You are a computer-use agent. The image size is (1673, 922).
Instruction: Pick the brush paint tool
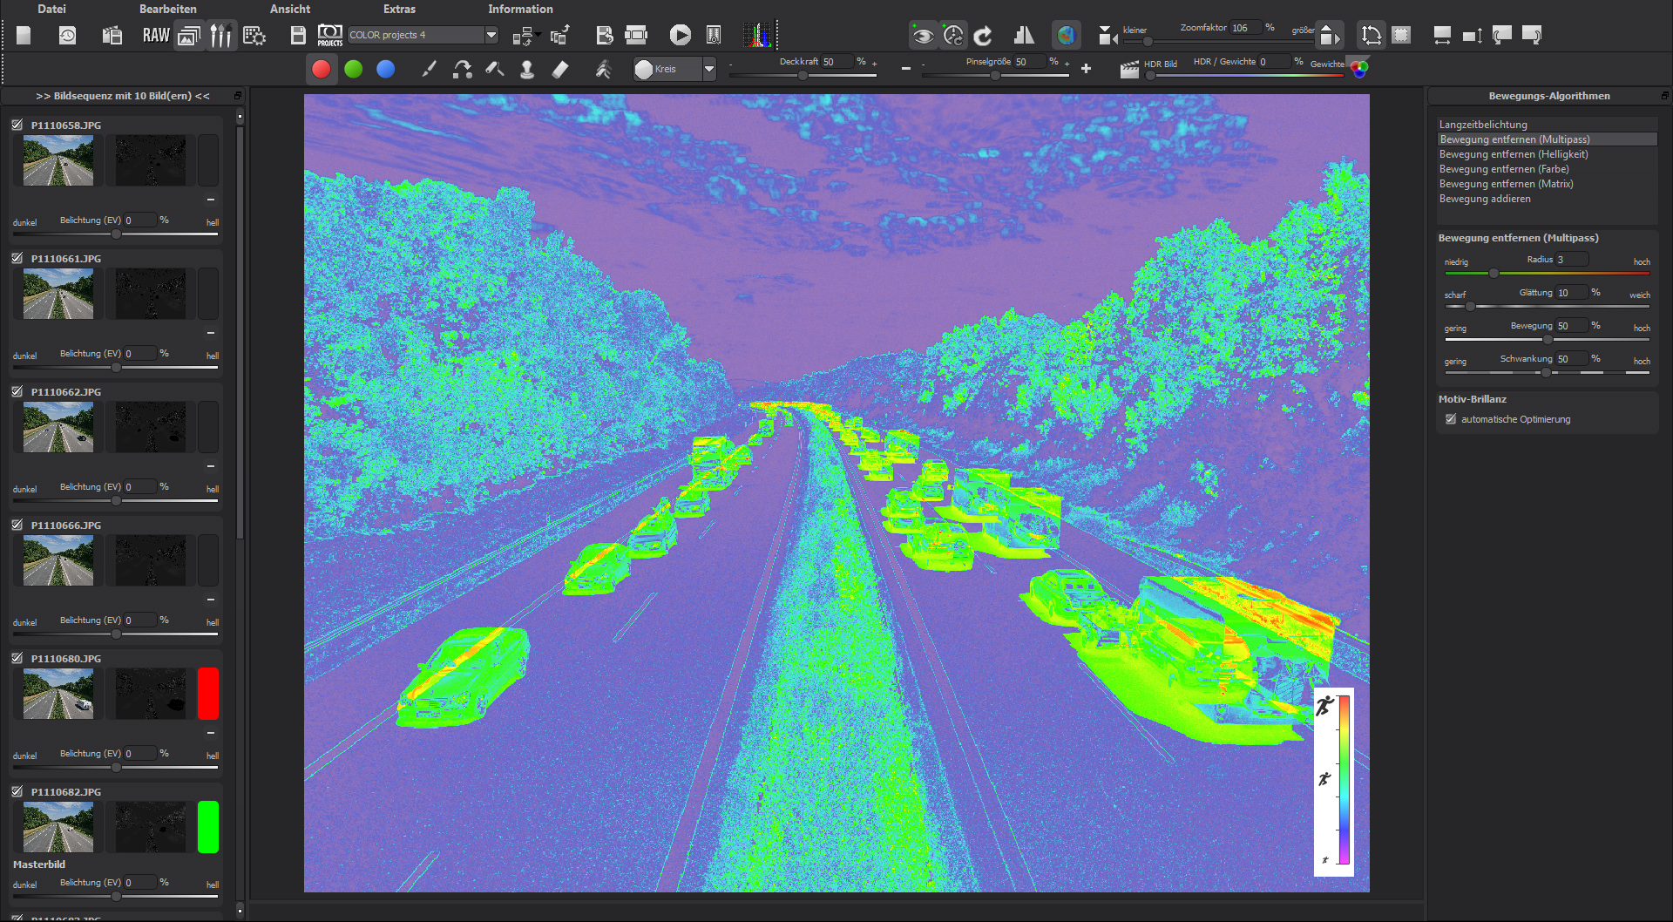[429, 69]
